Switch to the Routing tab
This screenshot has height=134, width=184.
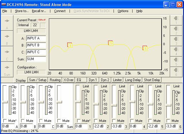[55, 80]
